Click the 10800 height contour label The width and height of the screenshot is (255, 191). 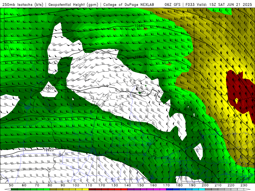49,88
